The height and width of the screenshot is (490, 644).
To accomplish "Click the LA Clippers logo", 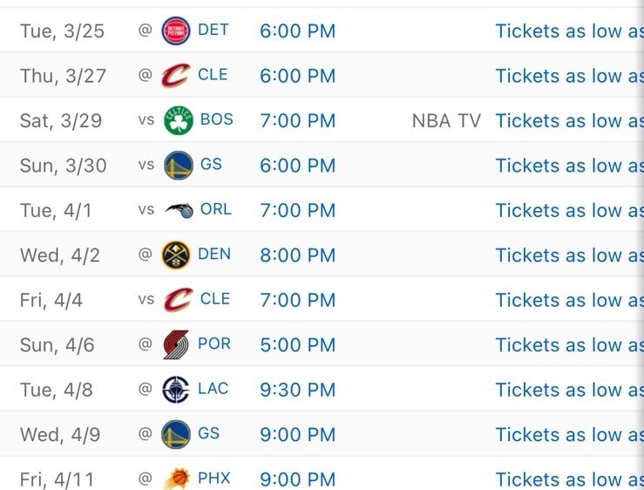I will click(176, 390).
